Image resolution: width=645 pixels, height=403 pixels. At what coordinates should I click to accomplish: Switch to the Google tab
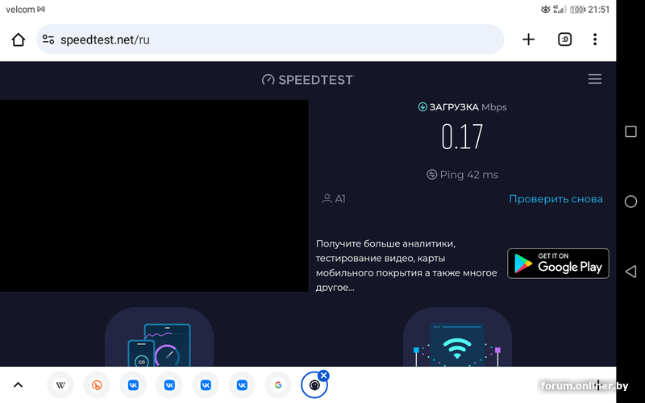click(278, 385)
